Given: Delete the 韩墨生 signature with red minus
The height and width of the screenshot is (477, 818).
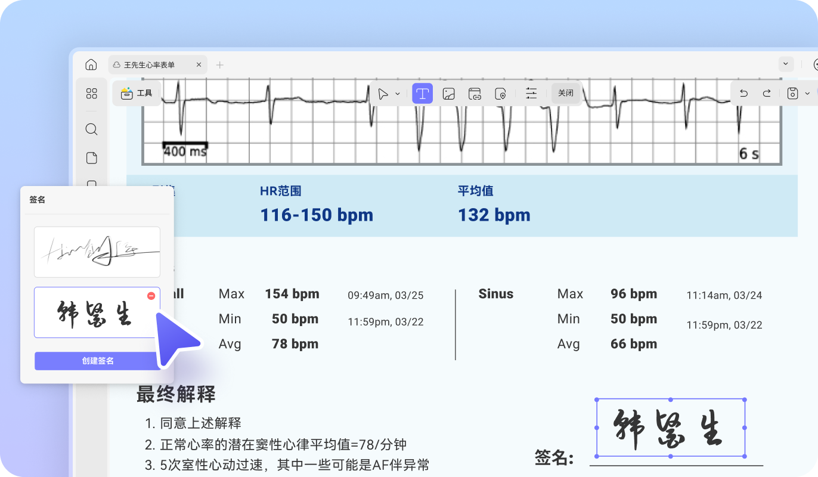Looking at the screenshot, I should 151,296.
